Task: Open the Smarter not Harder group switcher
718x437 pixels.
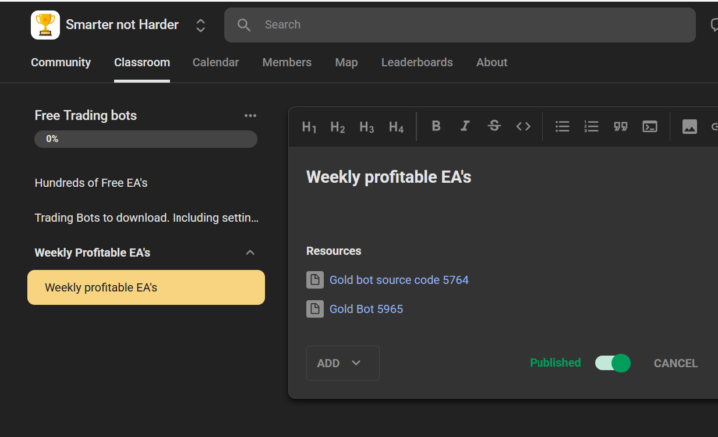Action: pyautogui.click(x=200, y=25)
